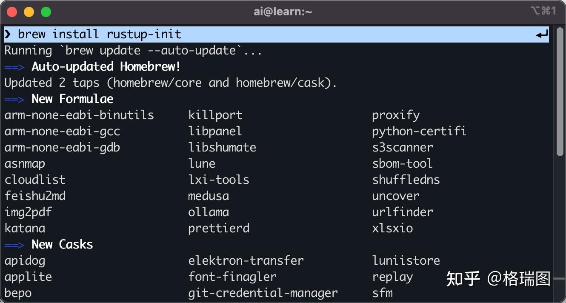Image resolution: width=566 pixels, height=303 pixels.
Task: Select the New Formulae section header
Action: (x=72, y=99)
